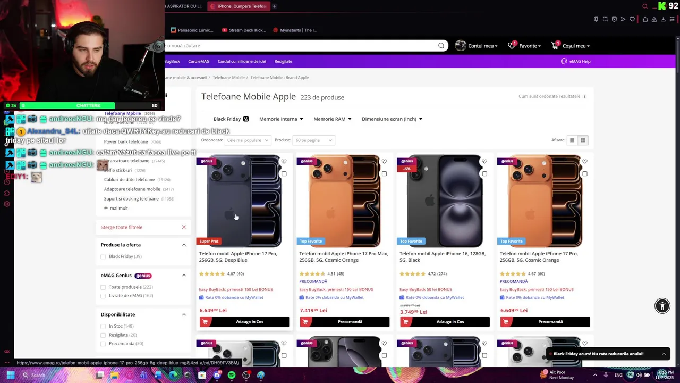Image resolution: width=680 pixels, height=383 pixels.
Task: Open eMAG Help headset link
Action: click(576, 61)
